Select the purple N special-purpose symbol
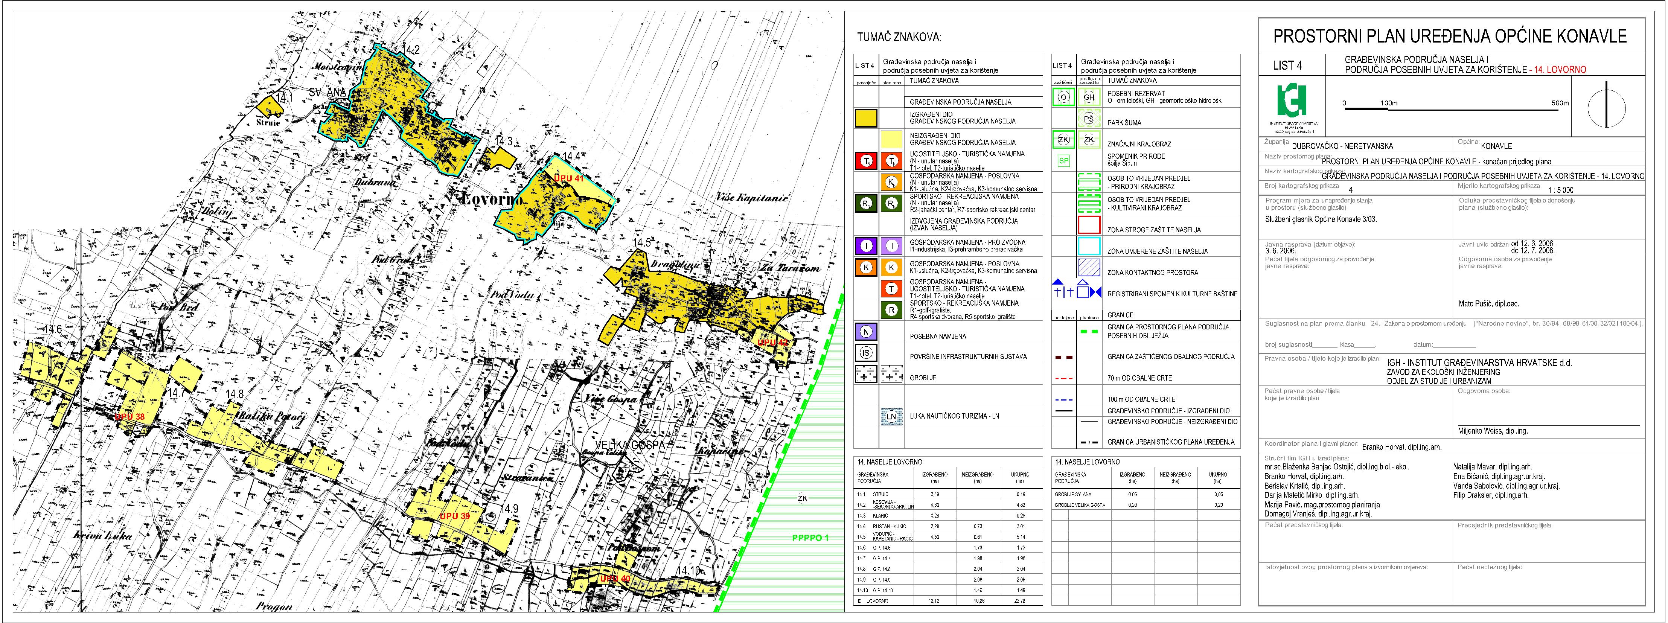This screenshot has width=1668, height=623. click(866, 332)
